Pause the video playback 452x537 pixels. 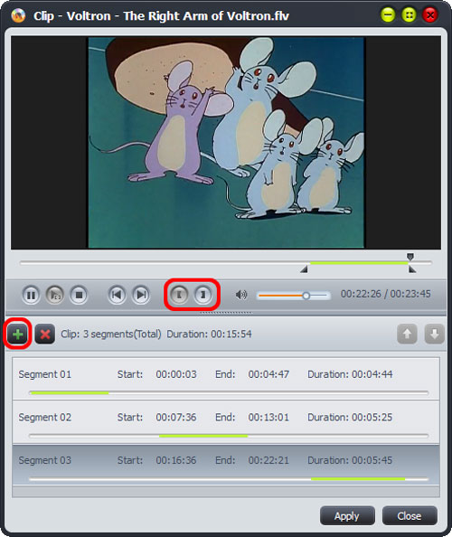tap(31, 295)
